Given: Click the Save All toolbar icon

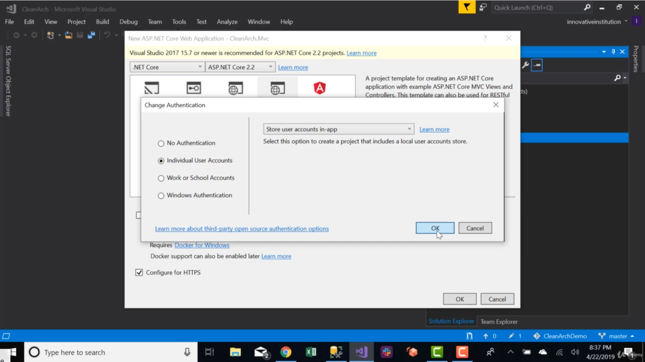Looking at the screenshot, I should click(x=91, y=35).
